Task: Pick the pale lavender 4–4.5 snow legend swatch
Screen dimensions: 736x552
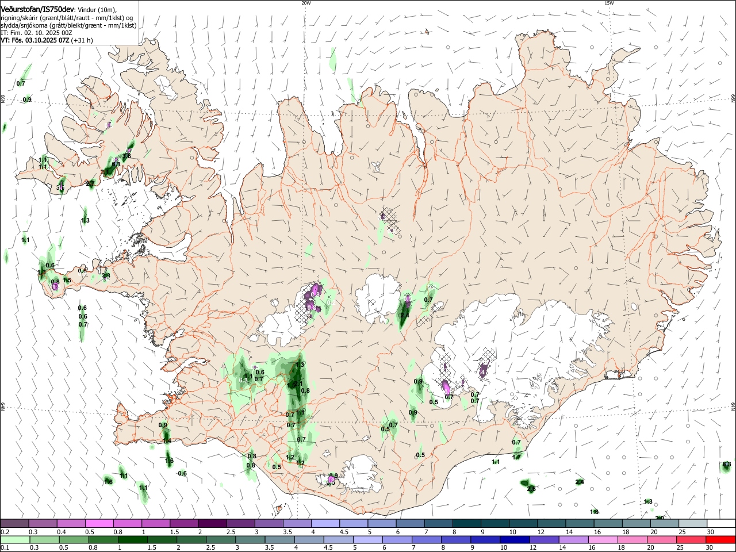Action: pos(325,523)
